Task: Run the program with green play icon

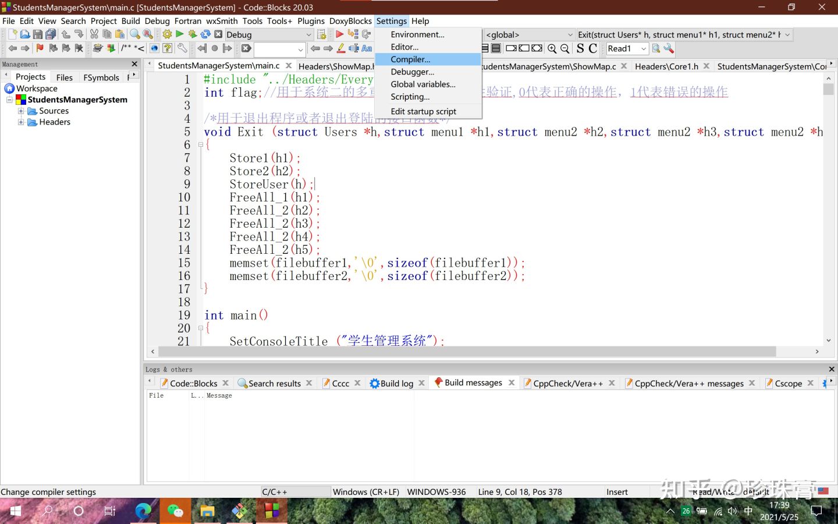Action: point(180,34)
